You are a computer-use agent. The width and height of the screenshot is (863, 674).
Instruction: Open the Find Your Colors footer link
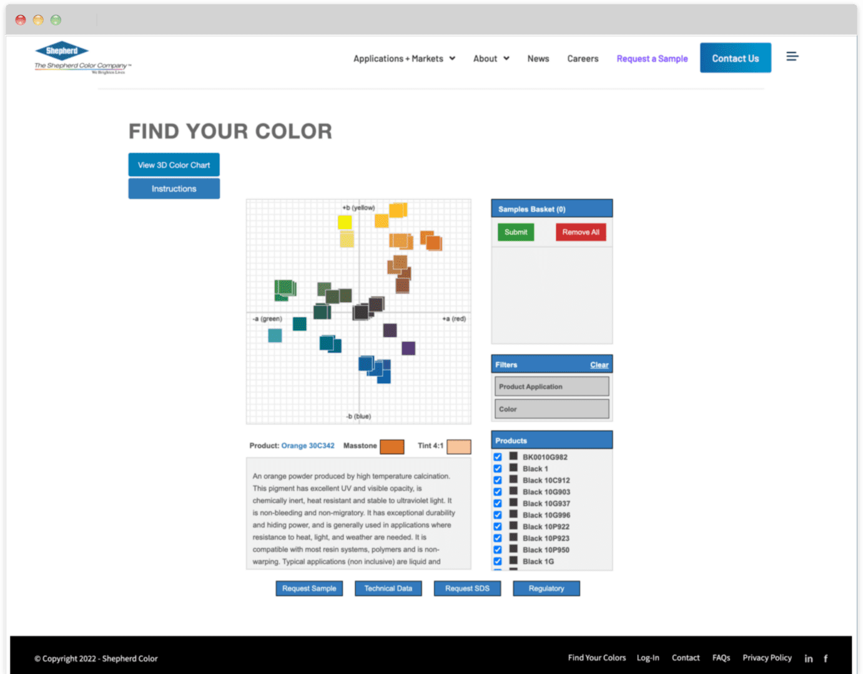pos(597,658)
